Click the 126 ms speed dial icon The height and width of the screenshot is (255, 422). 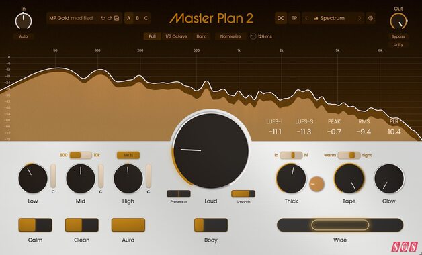[253, 36]
